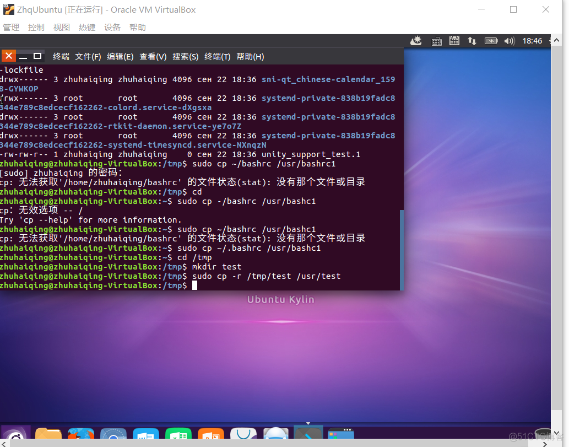Open the battery status indicator
The image size is (569, 447).
491,41
